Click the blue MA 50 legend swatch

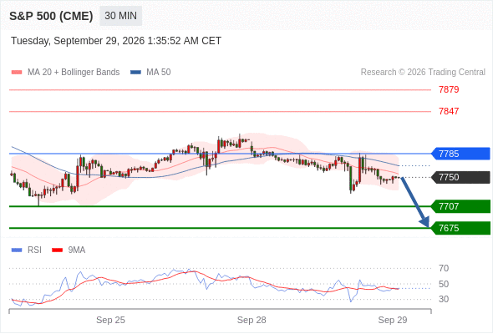pos(135,73)
